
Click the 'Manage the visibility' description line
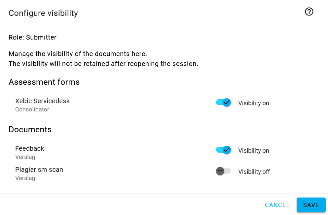(78, 54)
